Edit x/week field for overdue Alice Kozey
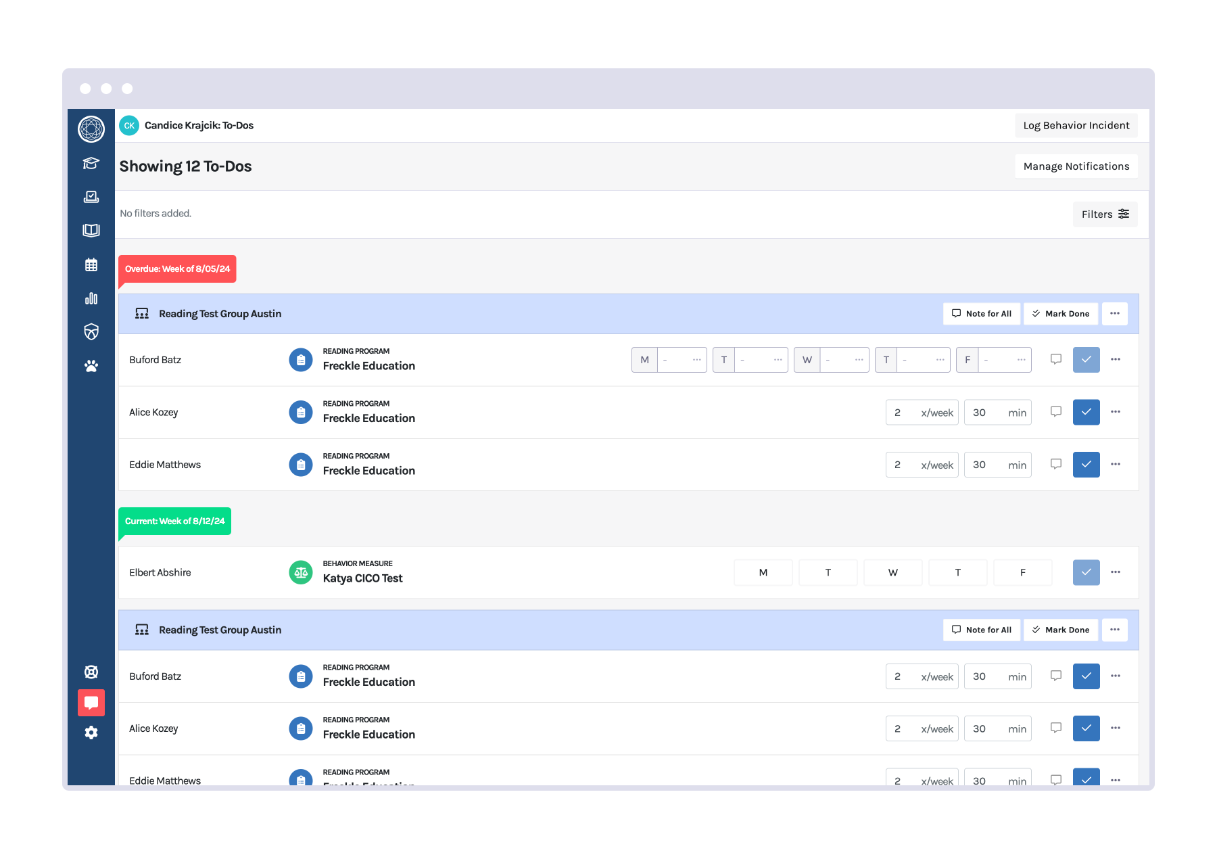The width and height of the screenshot is (1217, 859). pyautogui.click(x=922, y=413)
